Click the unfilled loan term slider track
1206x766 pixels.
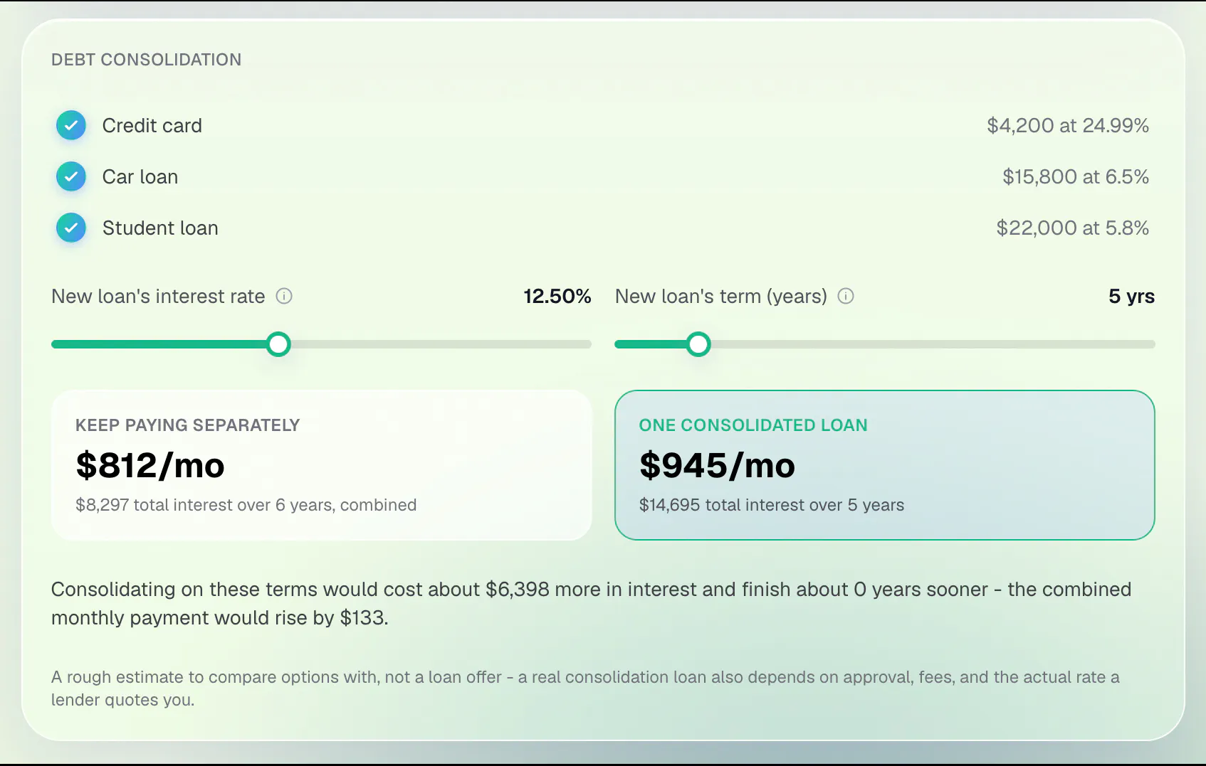(x=933, y=344)
